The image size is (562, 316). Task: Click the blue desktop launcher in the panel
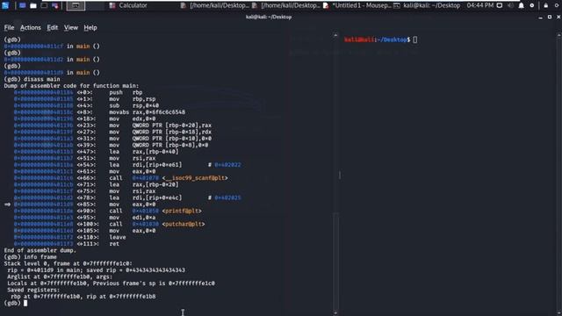tap(22, 6)
